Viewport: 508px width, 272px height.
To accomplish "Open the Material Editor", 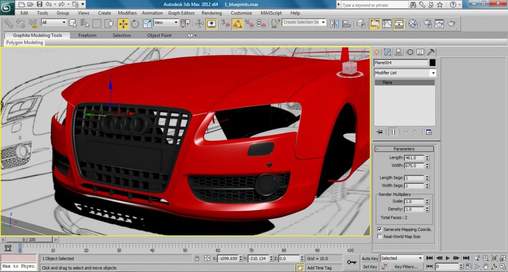I will [x=413, y=23].
